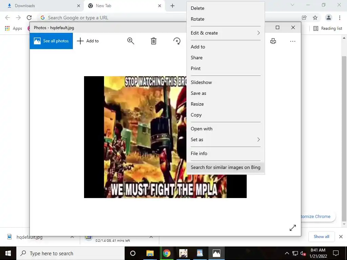Viewport: 347px width, 260px height.
Task: Choose Save as in the context menu
Action: pos(225,93)
